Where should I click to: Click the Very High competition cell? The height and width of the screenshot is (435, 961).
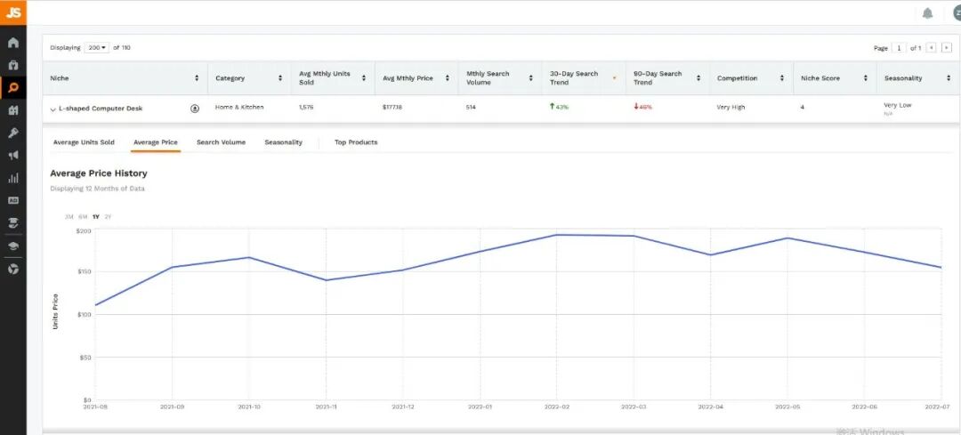point(731,108)
